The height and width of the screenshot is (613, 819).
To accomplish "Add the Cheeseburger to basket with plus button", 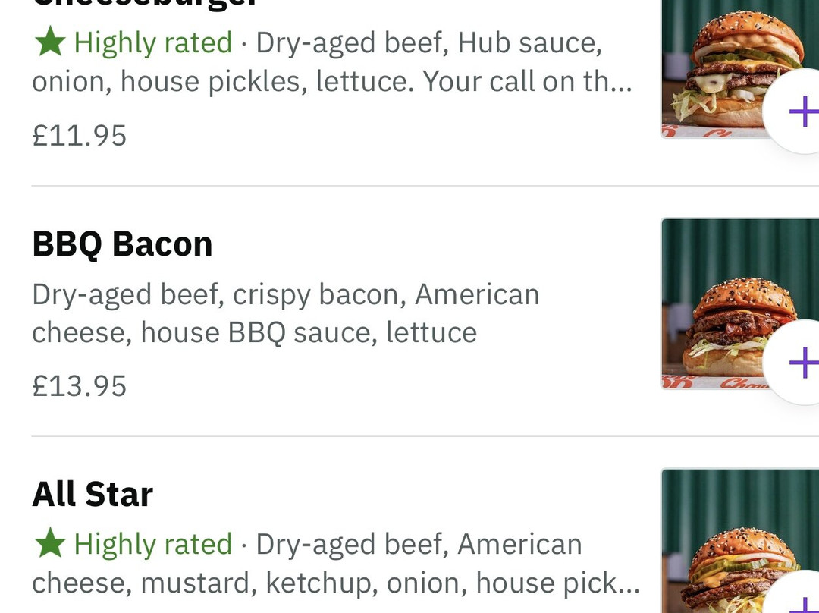I will pos(800,113).
